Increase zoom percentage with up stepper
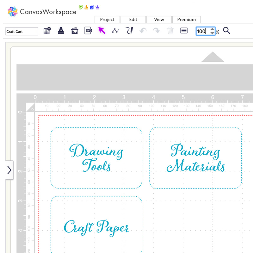The height and width of the screenshot is (253, 253). pos(212,29)
